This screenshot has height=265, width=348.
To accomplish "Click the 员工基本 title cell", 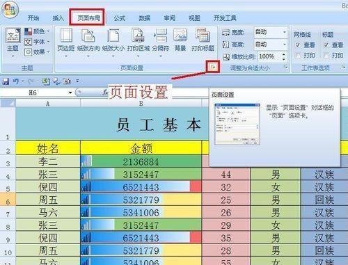I will click(112, 124).
